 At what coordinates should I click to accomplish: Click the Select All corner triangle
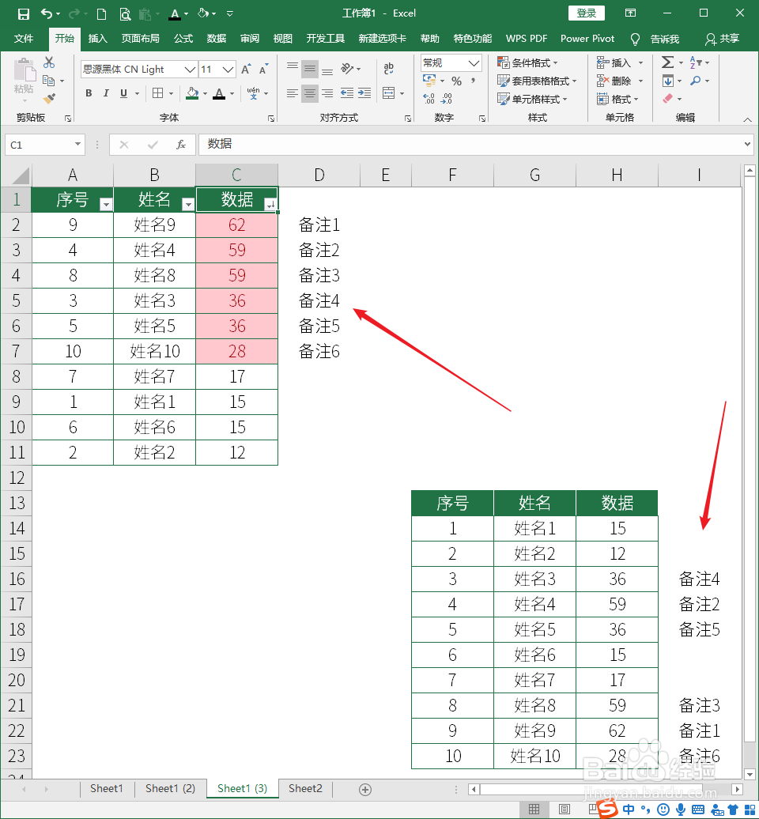coord(21,175)
